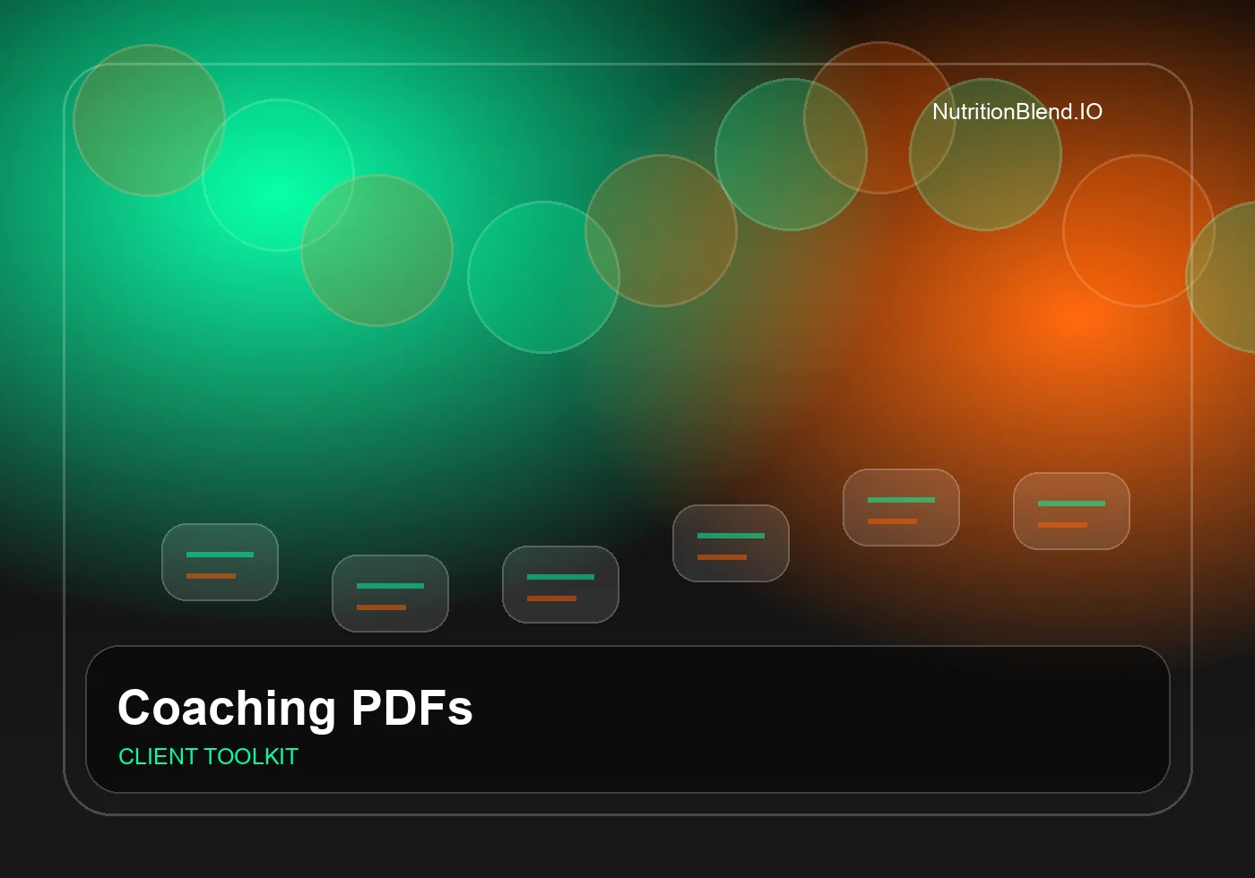Click the CLIENT TOOLKIT subtitle
The width and height of the screenshot is (1255, 878).
pos(208,757)
